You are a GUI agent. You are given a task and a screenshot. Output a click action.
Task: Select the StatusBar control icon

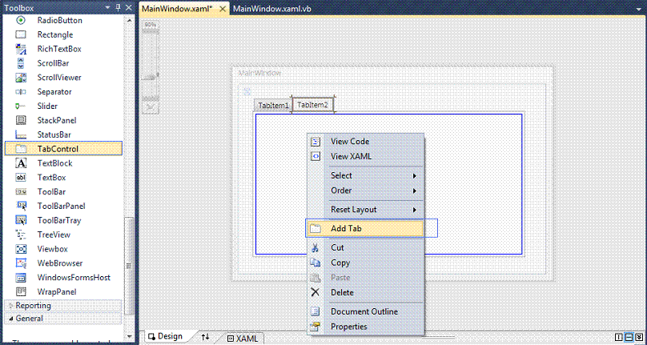point(21,135)
